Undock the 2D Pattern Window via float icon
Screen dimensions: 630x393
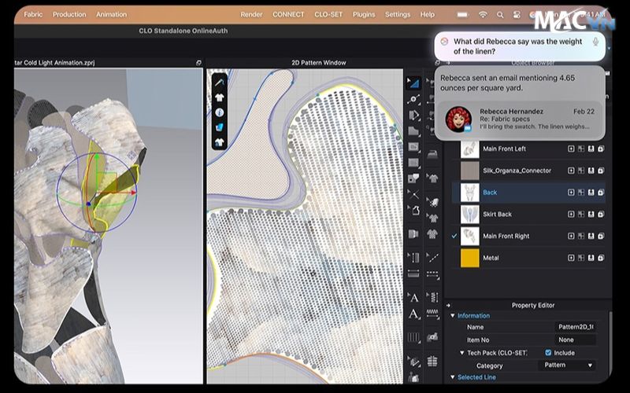click(x=438, y=63)
